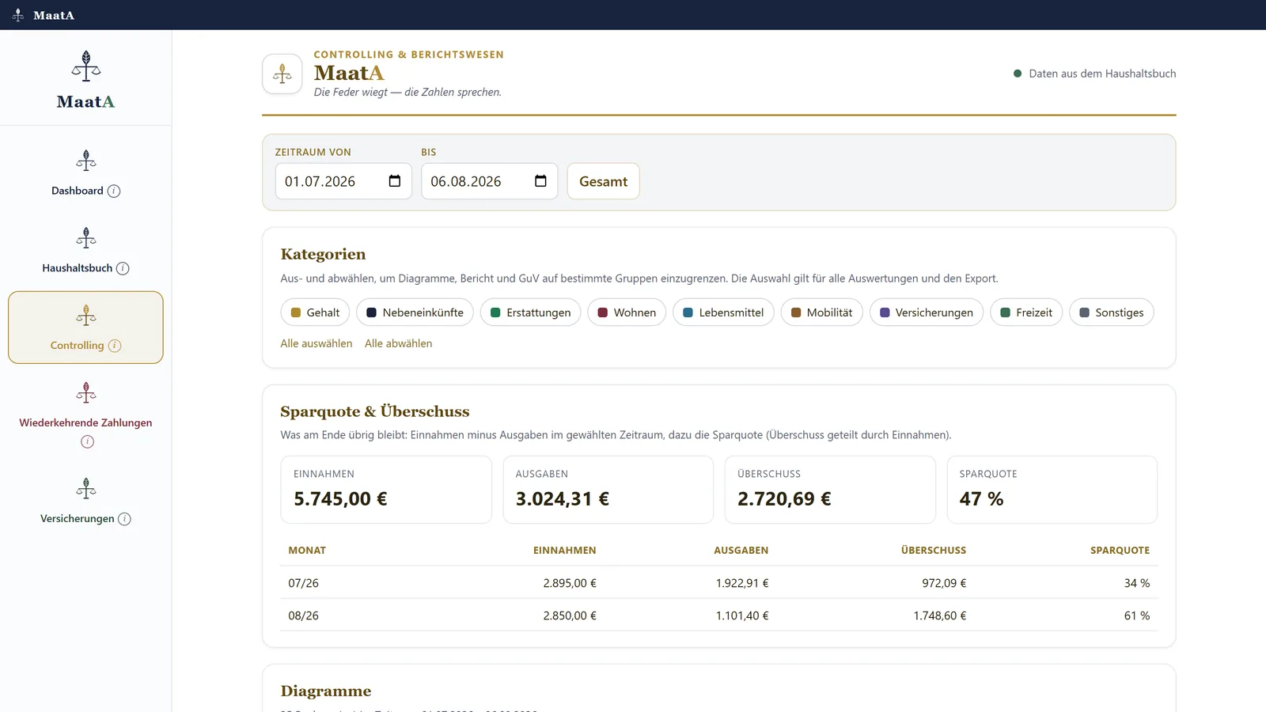Image resolution: width=1266 pixels, height=712 pixels.
Task: Click the header MaatA logo tile
Action: point(282,74)
